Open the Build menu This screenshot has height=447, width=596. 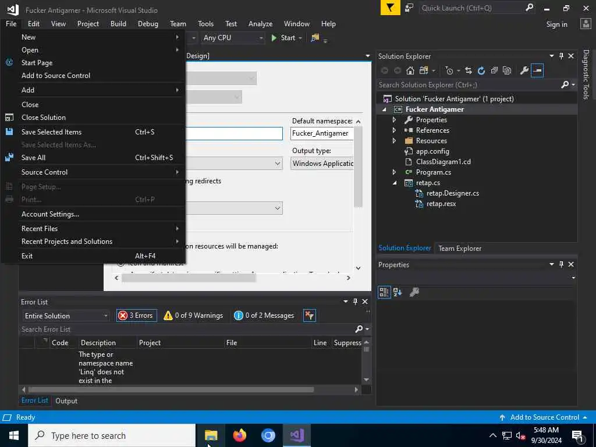(118, 23)
